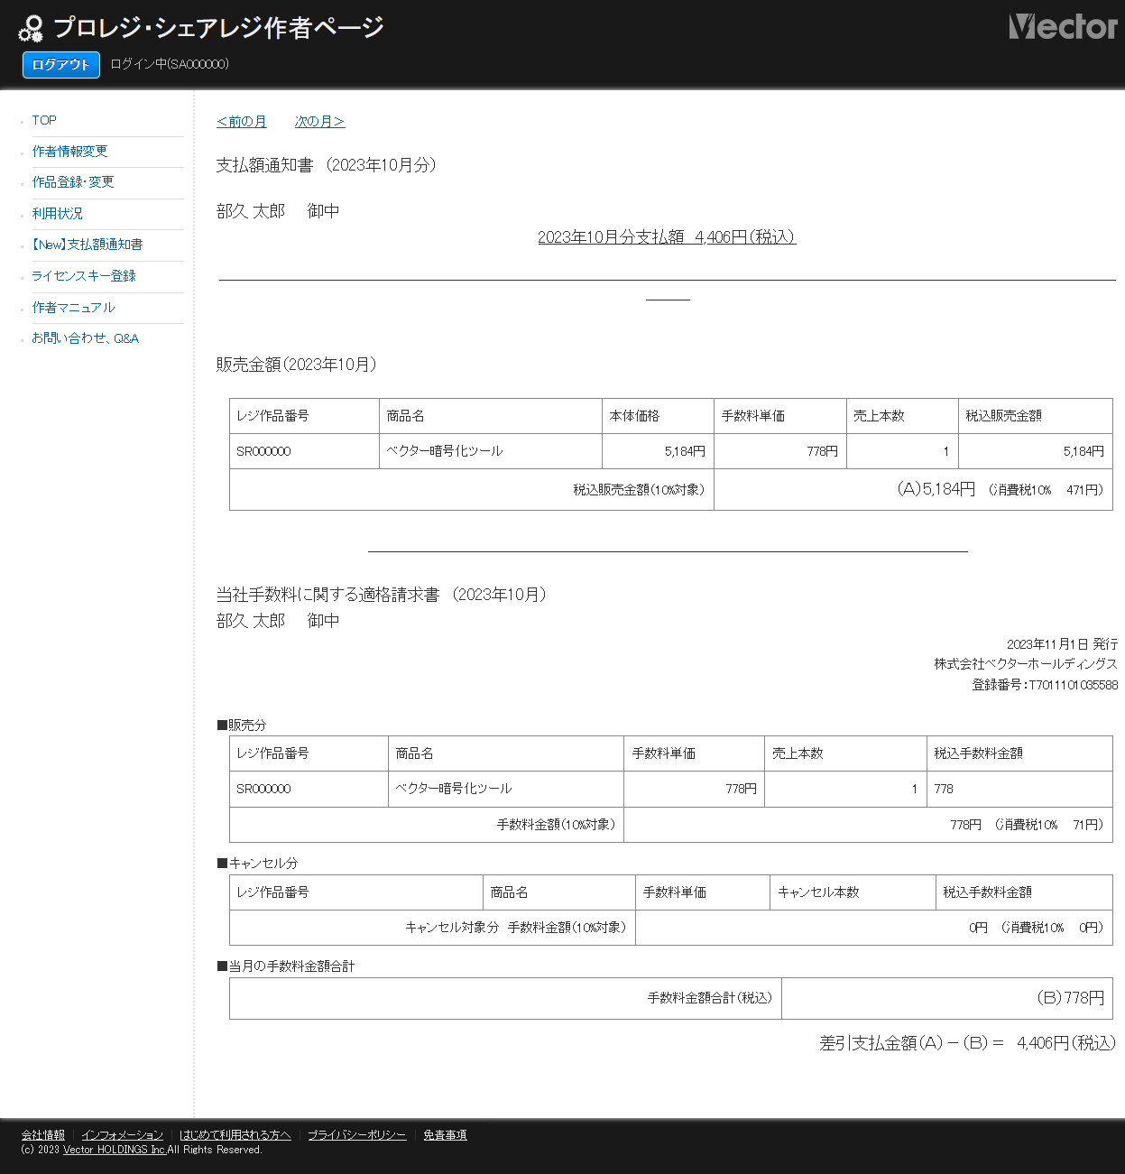Click キャンセル対象分 手数料金額(10%対象) cell
The height and width of the screenshot is (1174, 1125).
point(433,928)
